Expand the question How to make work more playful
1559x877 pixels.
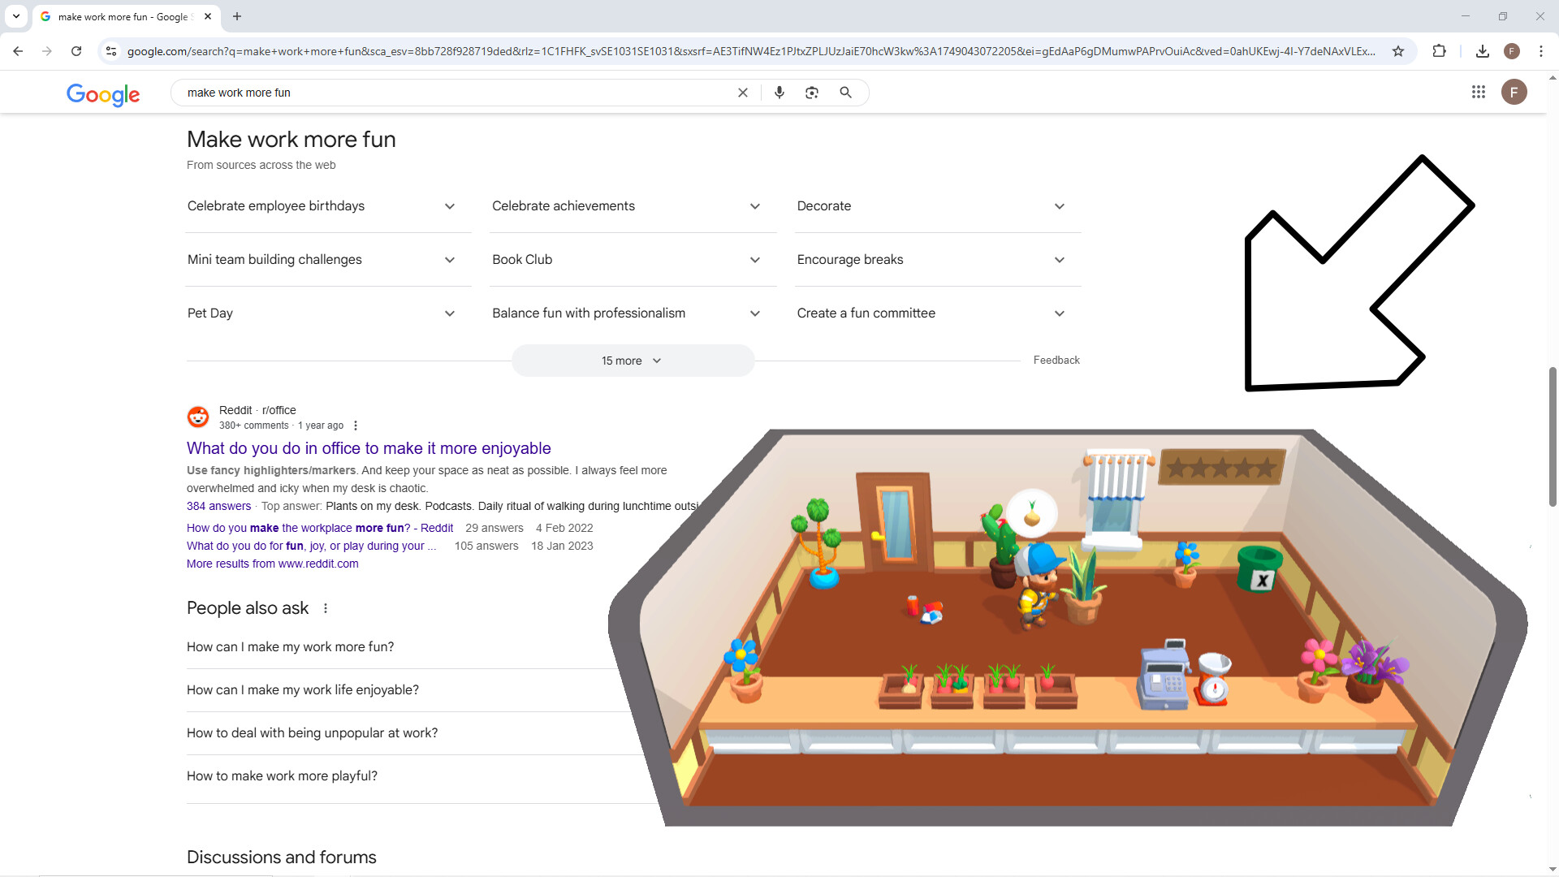282,775
